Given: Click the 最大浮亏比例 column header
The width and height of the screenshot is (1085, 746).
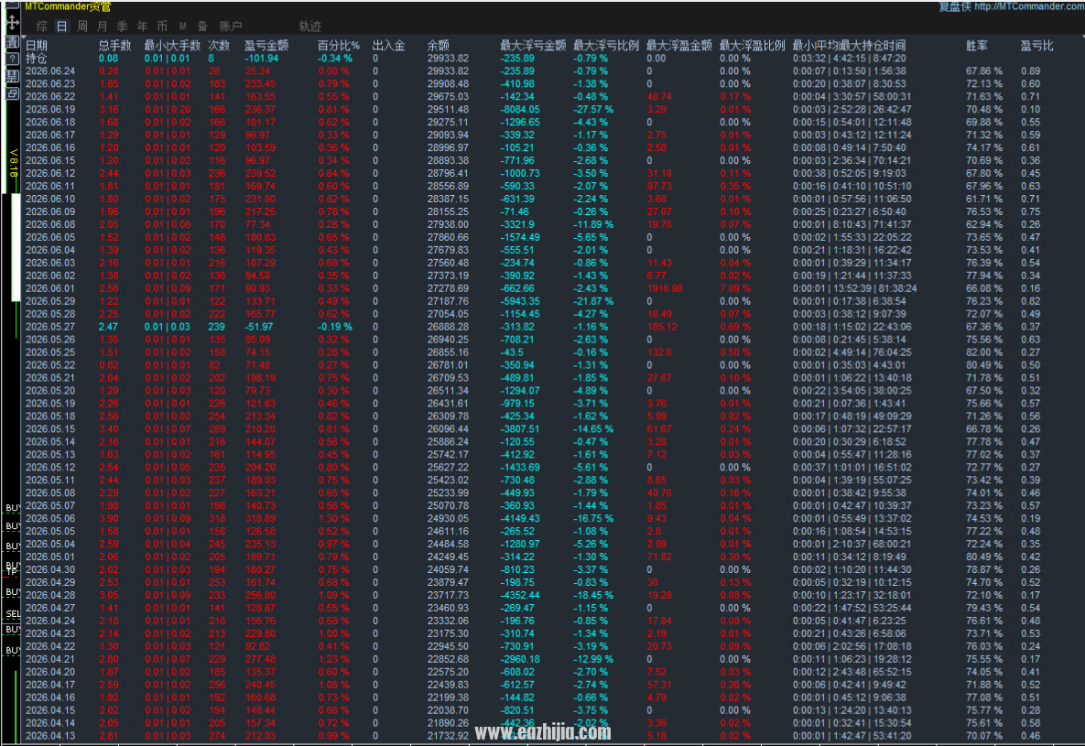Looking at the screenshot, I should tap(606, 46).
